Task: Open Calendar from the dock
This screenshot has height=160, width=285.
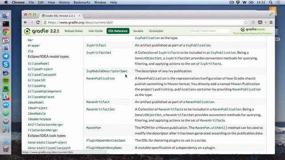Action: click(6, 40)
